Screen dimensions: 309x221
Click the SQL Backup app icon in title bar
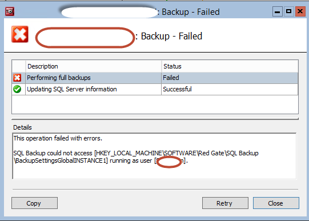[x=10, y=11]
